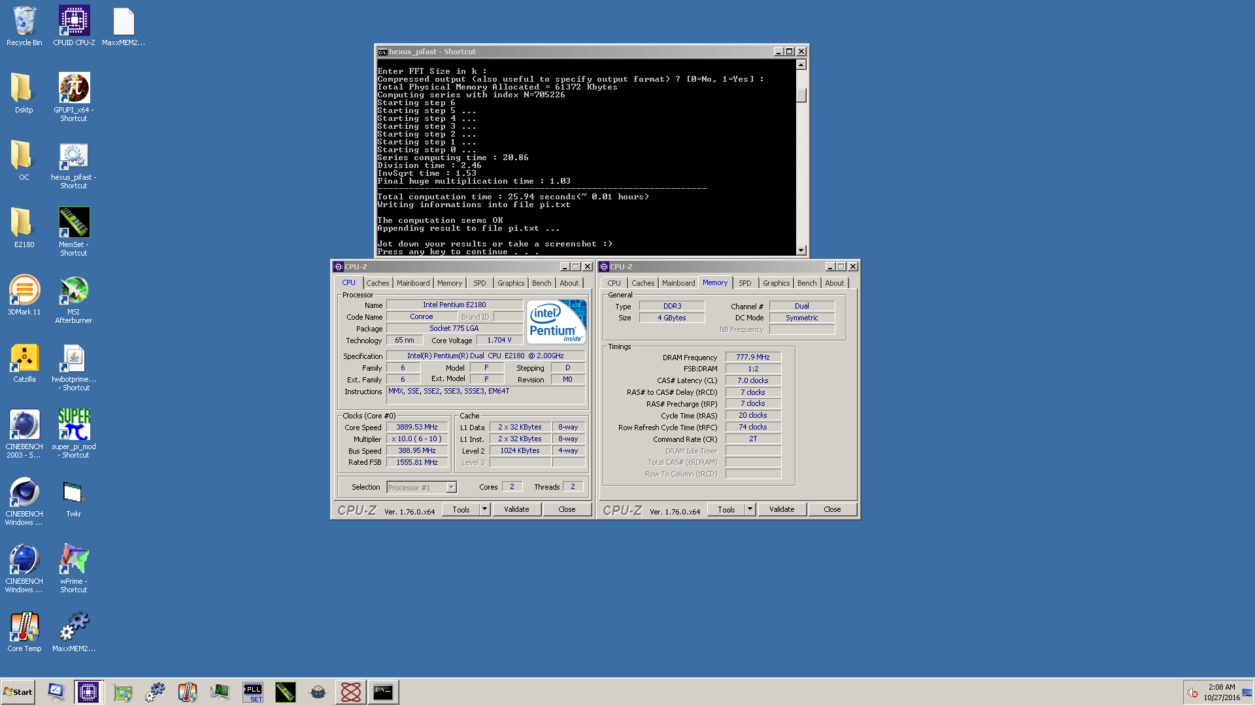Open Processor #1 selection dropdown
Screen dimensions: 1255x706
coord(422,487)
